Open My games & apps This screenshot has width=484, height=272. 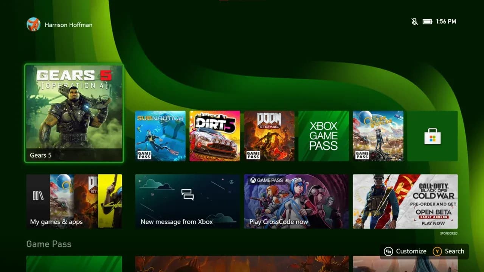pos(74,201)
